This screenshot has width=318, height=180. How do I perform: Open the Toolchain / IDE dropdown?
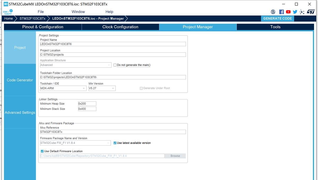[63, 88]
